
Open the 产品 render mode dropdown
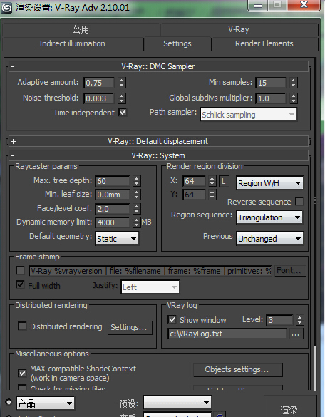(46, 403)
